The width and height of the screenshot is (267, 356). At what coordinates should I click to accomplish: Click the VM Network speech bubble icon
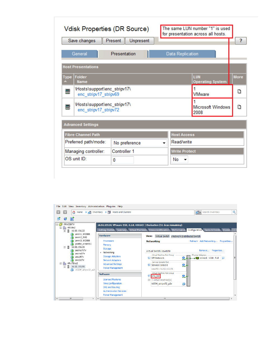coord(149,258)
